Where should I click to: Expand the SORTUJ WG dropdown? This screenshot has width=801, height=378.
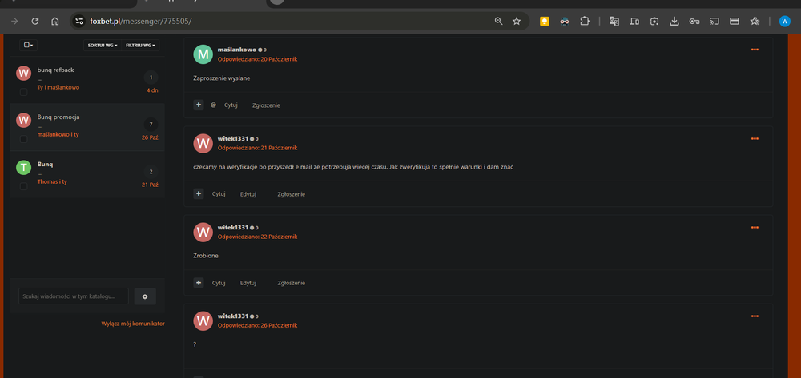(x=103, y=46)
